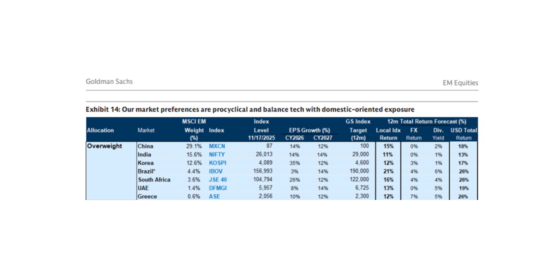Screen dimensions: 559x280
Task: Click the Goldman Sachs header text
Action: pos(109,81)
